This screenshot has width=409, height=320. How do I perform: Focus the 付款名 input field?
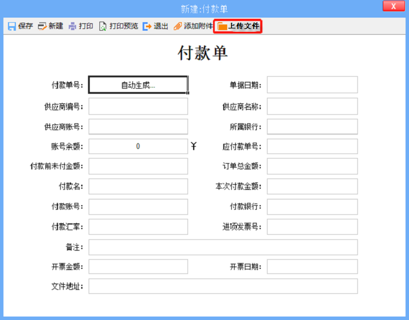click(x=138, y=186)
